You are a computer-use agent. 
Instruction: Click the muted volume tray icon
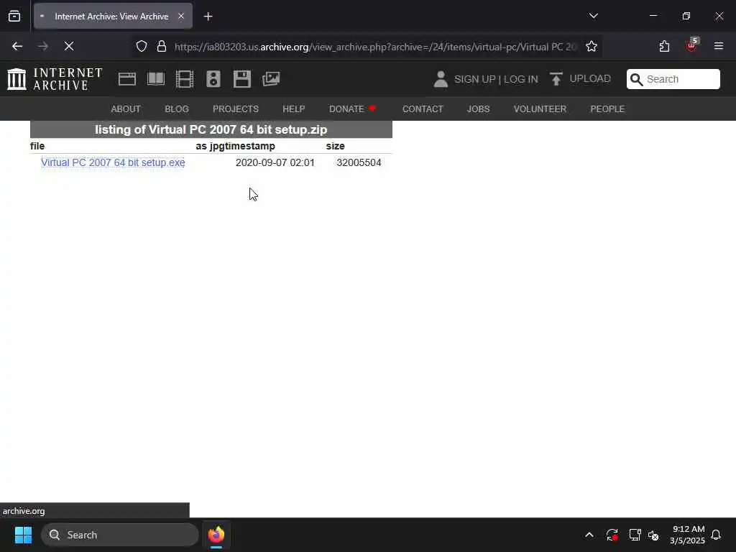click(x=653, y=535)
